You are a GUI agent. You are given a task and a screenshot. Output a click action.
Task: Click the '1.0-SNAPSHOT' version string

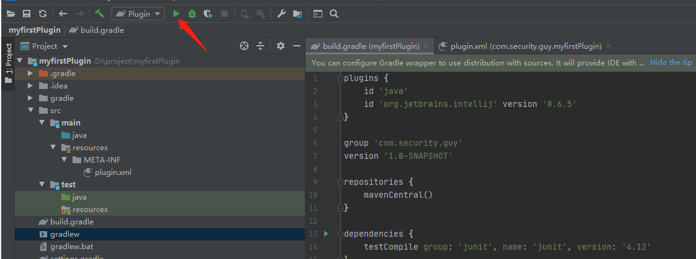[x=418, y=156]
